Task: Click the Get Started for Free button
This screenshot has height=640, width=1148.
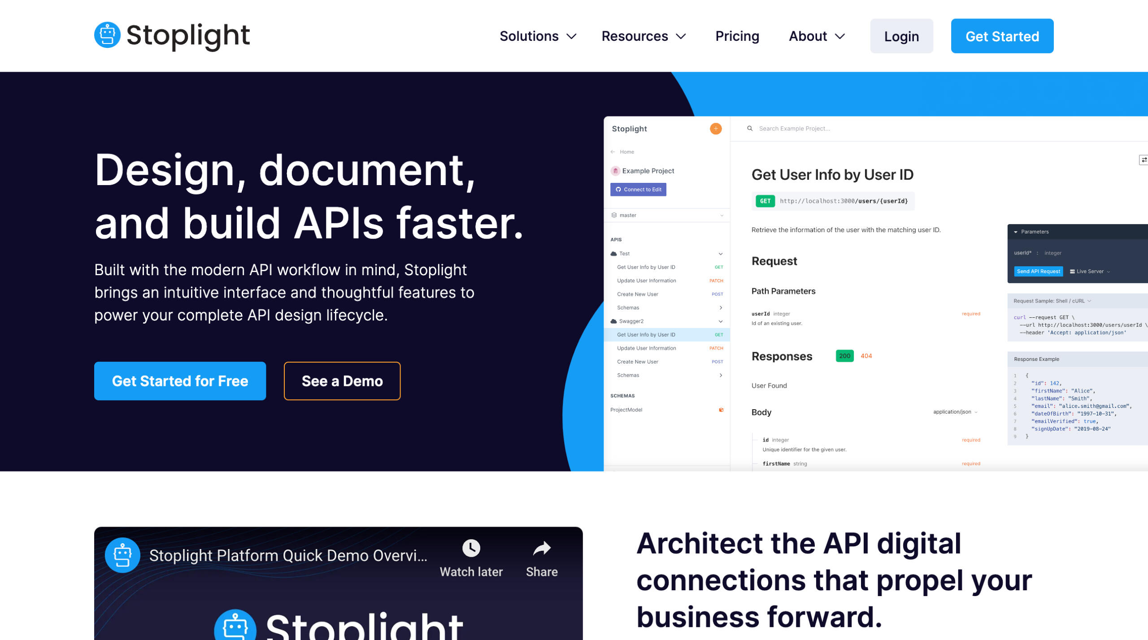Action: coord(180,381)
